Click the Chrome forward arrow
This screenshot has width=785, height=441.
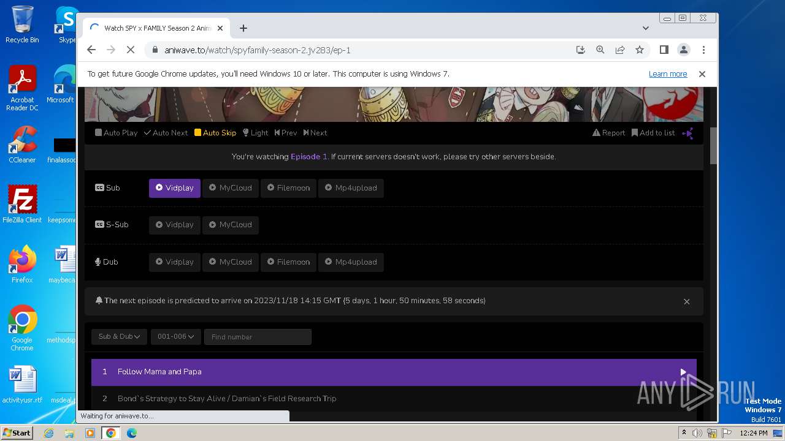coord(111,50)
